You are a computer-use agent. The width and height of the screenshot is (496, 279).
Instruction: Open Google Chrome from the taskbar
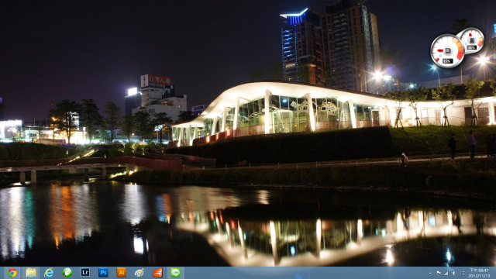pyautogui.click(x=12, y=273)
